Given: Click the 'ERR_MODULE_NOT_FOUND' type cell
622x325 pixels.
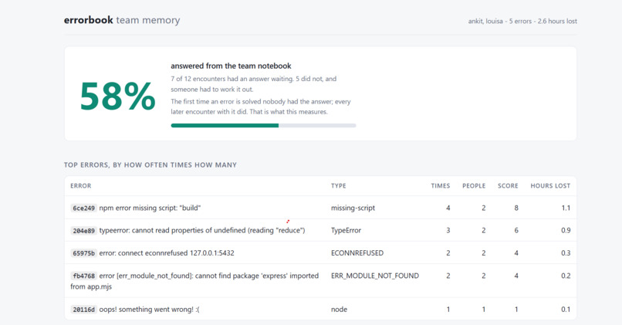Looking at the screenshot, I should 375,276.
